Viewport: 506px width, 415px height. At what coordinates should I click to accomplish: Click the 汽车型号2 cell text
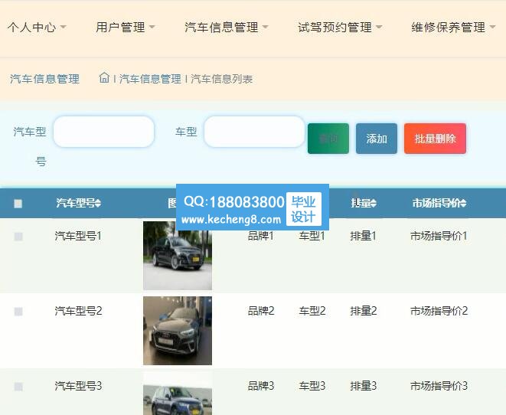click(78, 311)
